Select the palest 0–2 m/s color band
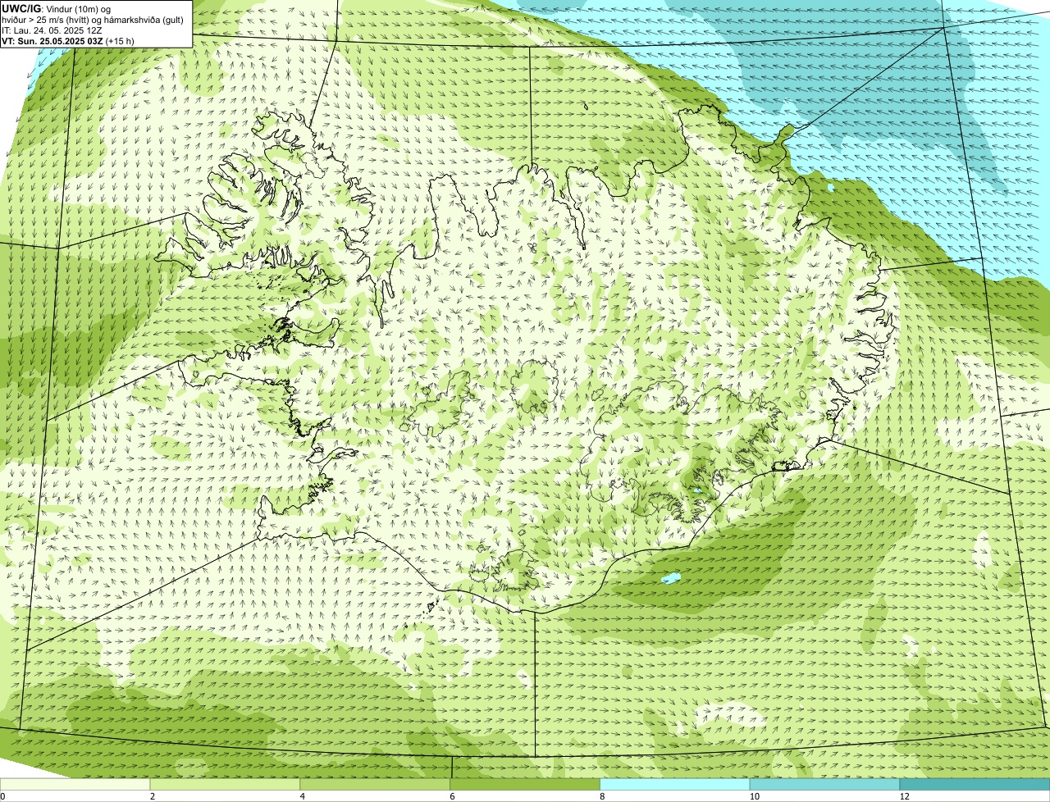The width and height of the screenshot is (1050, 802). tap(75, 785)
